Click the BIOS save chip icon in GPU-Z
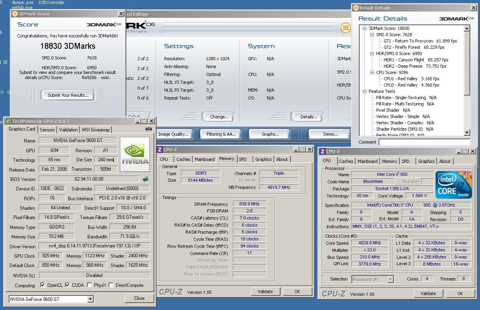 [146, 179]
